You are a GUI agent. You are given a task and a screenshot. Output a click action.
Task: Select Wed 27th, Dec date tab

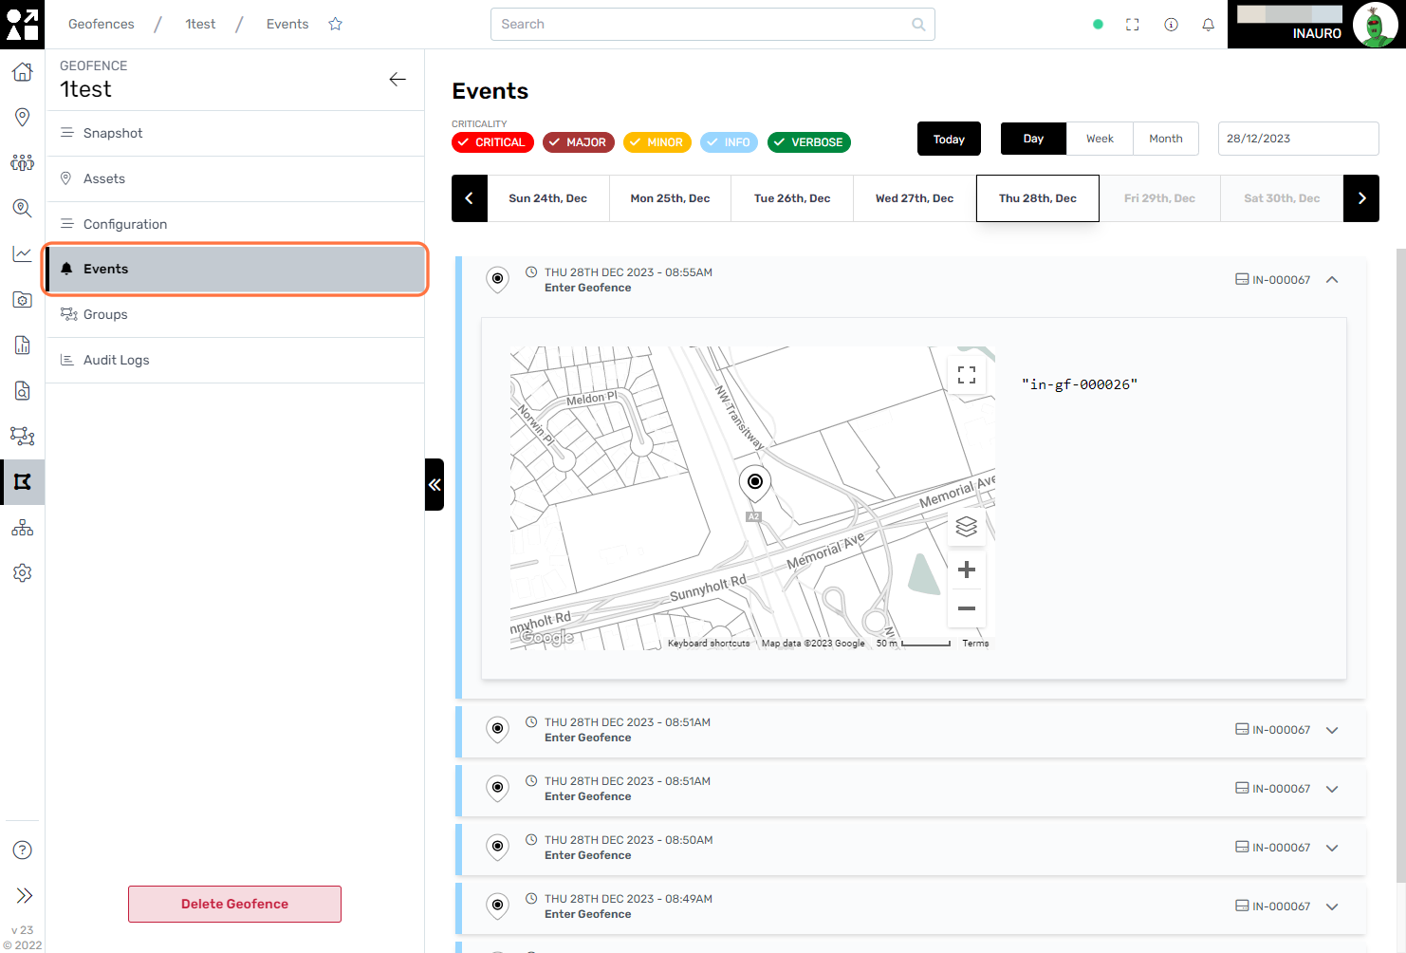915,198
